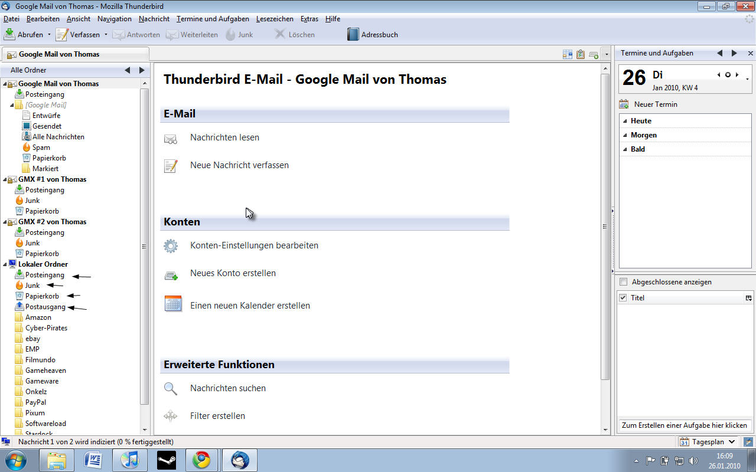Open the Tagesplan dropdown in status bar
This screenshot has height=472, width=756.
[x=708, y=441]
